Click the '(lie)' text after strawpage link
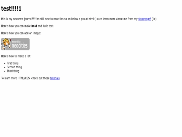The height and width of the screenshot is (137, 182). point(154,19)
